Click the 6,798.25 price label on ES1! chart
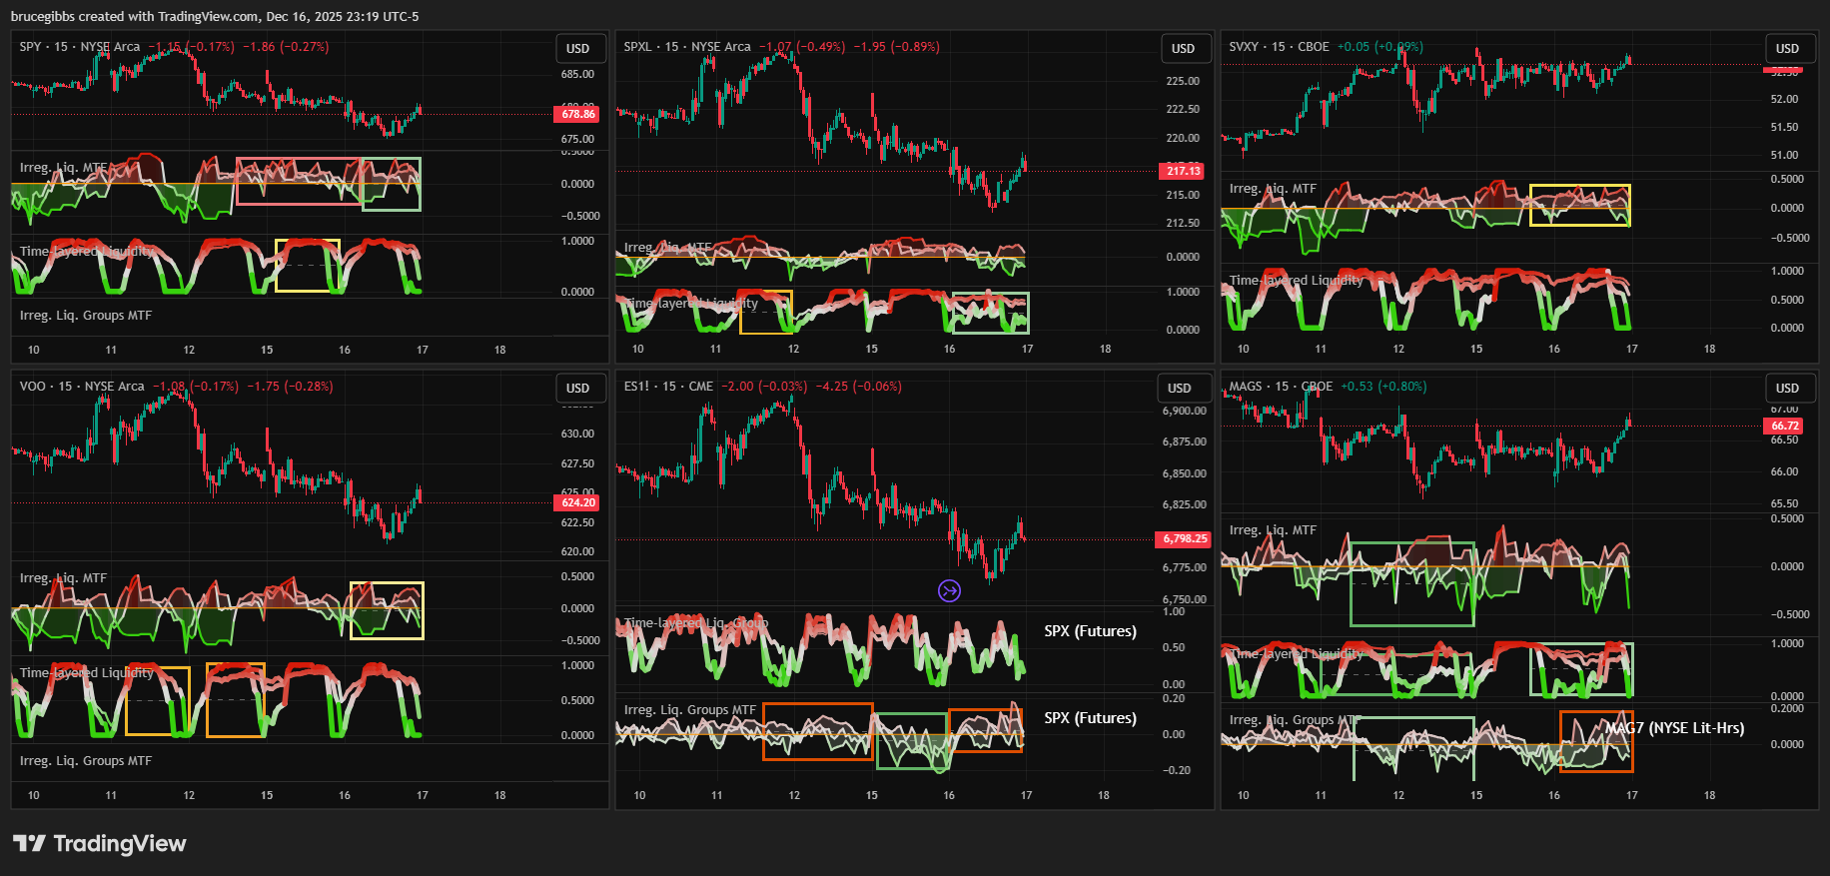Screen dimensions: 1830x876 pos(1184,539)
